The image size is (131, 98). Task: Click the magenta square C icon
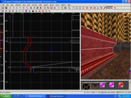26,11
